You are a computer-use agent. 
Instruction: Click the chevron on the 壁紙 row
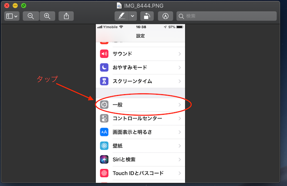[180, 146]
